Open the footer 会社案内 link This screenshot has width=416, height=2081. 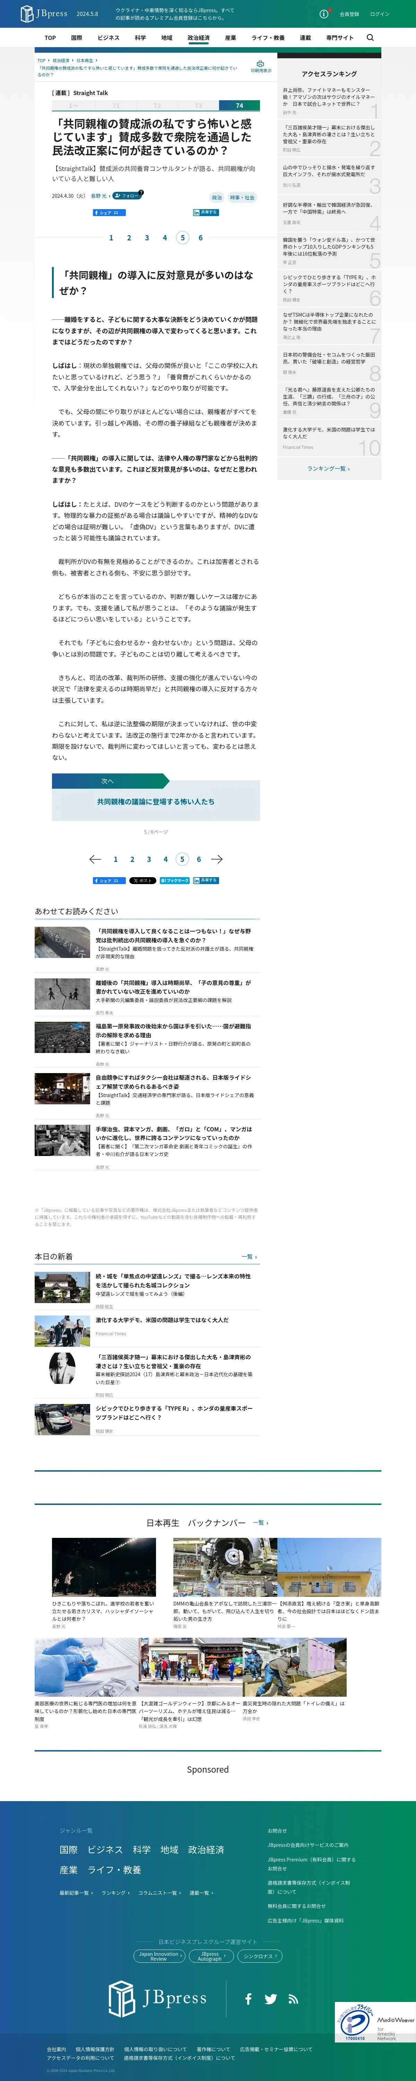pos(57,2049)
